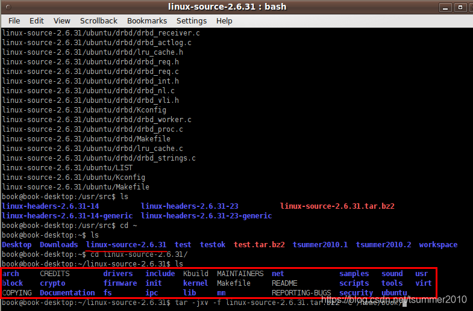Click the README file entry

(x=284, y=283)
